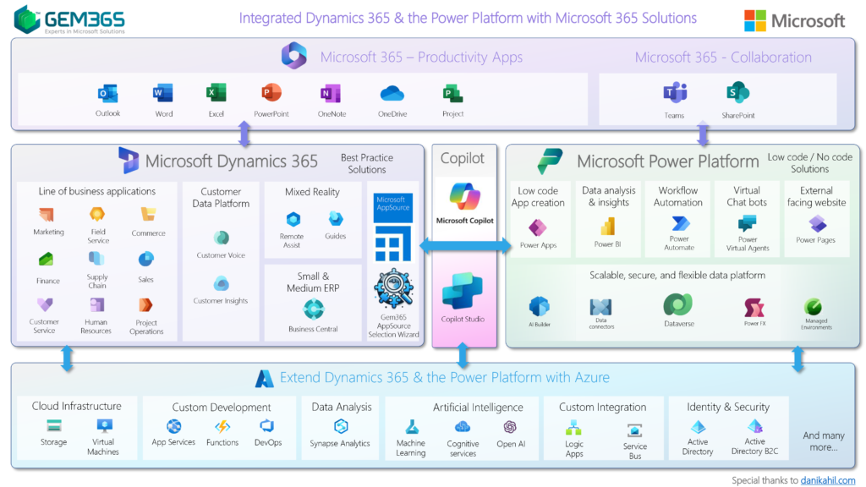The image size is (866, 487).
Task: Click the Microsoft AppSource tile
Action: pos(392,208)
